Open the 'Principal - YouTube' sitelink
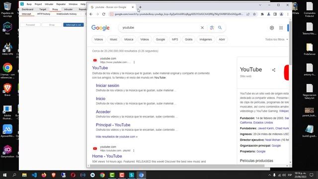Screen dimensions: 318x179 click(x=113, y=125)
